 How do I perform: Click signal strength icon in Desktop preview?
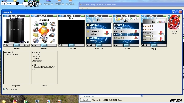tap(32, 16)
